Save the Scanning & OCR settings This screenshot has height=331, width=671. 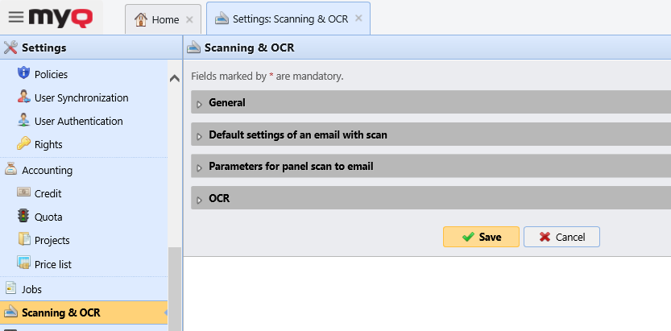481,237
